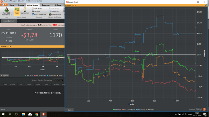Image resolution: width=209 pixels, height=117 pixels.
Task: Expand Options panel in Results Graph
Action: coord(69,110)
